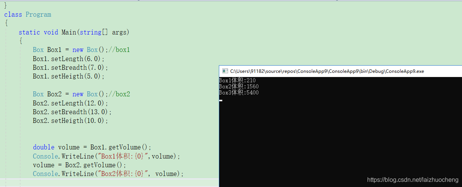Viewport: 462px width, 187px height.
Task: Click the 'Program' class name in the editor
Action: tap(38, 14)
